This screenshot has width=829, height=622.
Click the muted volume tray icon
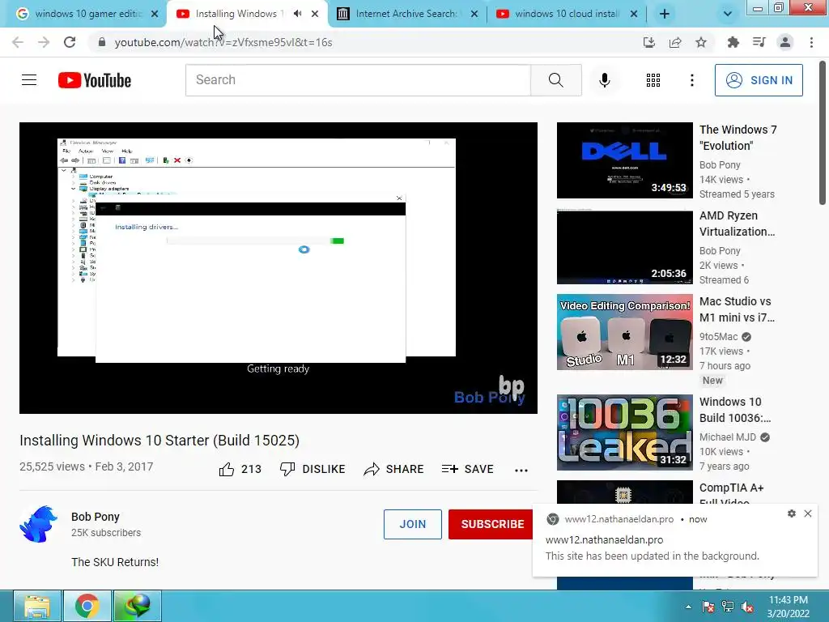tap(747, 607)
